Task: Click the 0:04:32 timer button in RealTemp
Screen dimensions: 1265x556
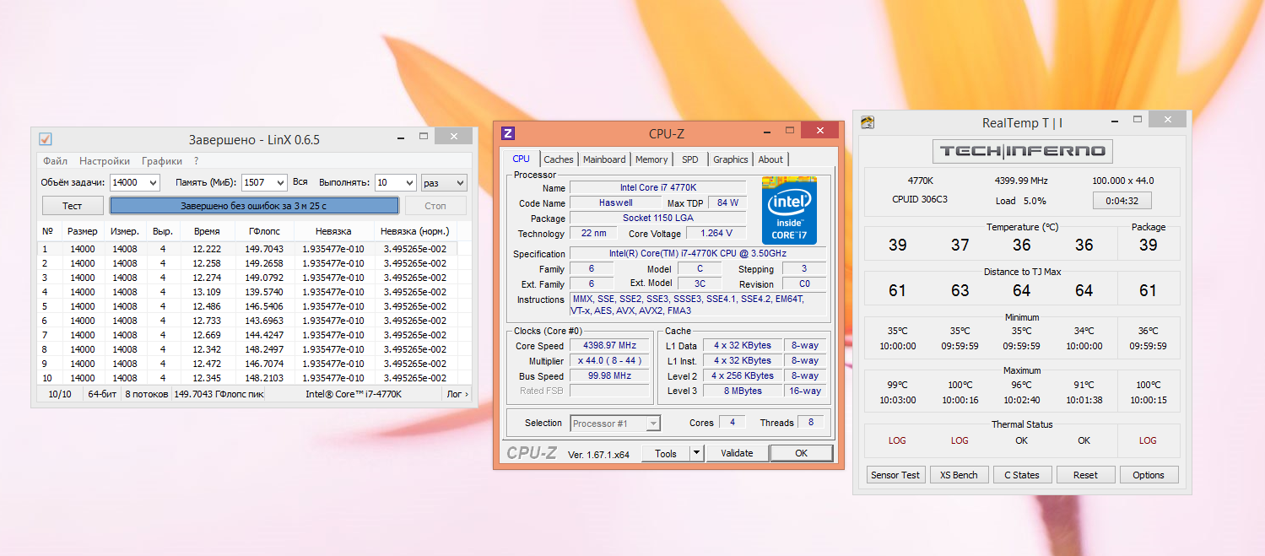Action: tap(1122, 201)
